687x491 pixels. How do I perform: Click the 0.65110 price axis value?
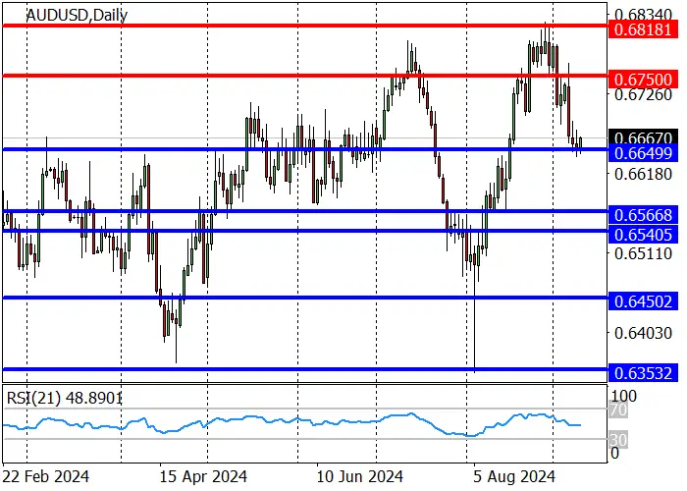pyautogui.click(x=643, y=253)
